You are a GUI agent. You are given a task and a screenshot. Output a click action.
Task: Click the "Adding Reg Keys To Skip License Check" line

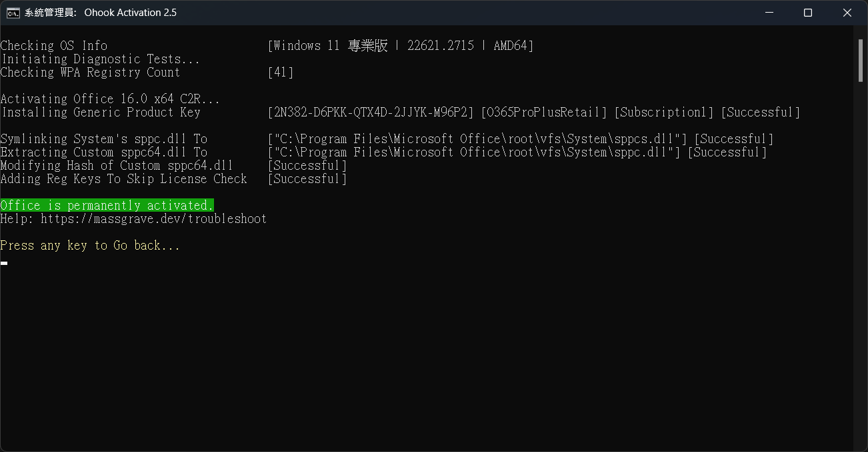point(123,179)
